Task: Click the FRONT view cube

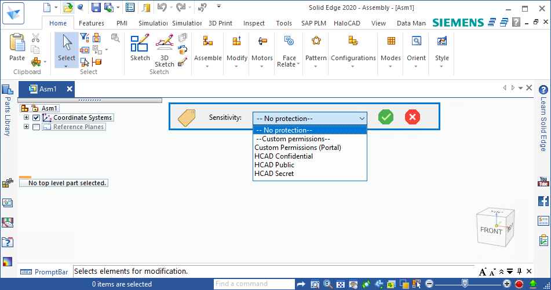Action: 491,230
